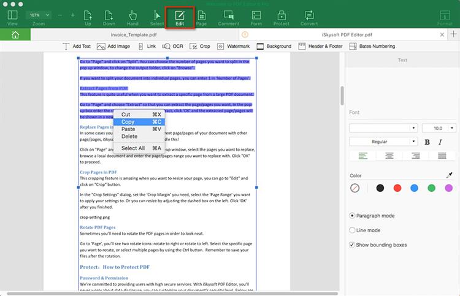Select the red color swatch
The height and width of the screenshot is (296, 460).
coord(397,188)
